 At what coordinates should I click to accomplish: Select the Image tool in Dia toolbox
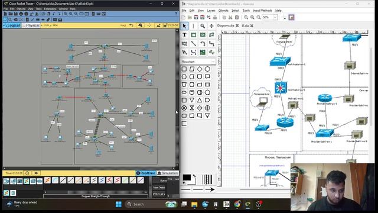tap(203, 52)
